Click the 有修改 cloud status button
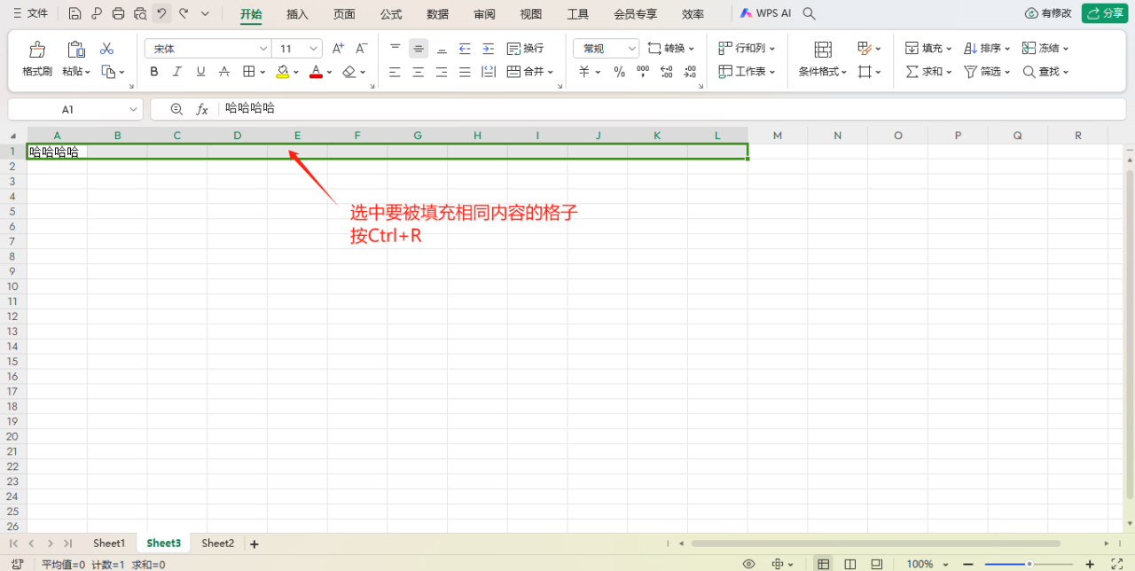The image size is (1135, 571). (1048, 13)
